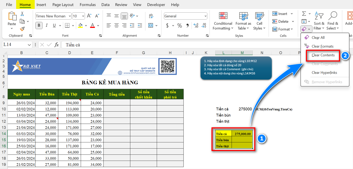Expand the General number format dropdown
The height and width of the screenshot is (169, 353).
pos(206,16)
